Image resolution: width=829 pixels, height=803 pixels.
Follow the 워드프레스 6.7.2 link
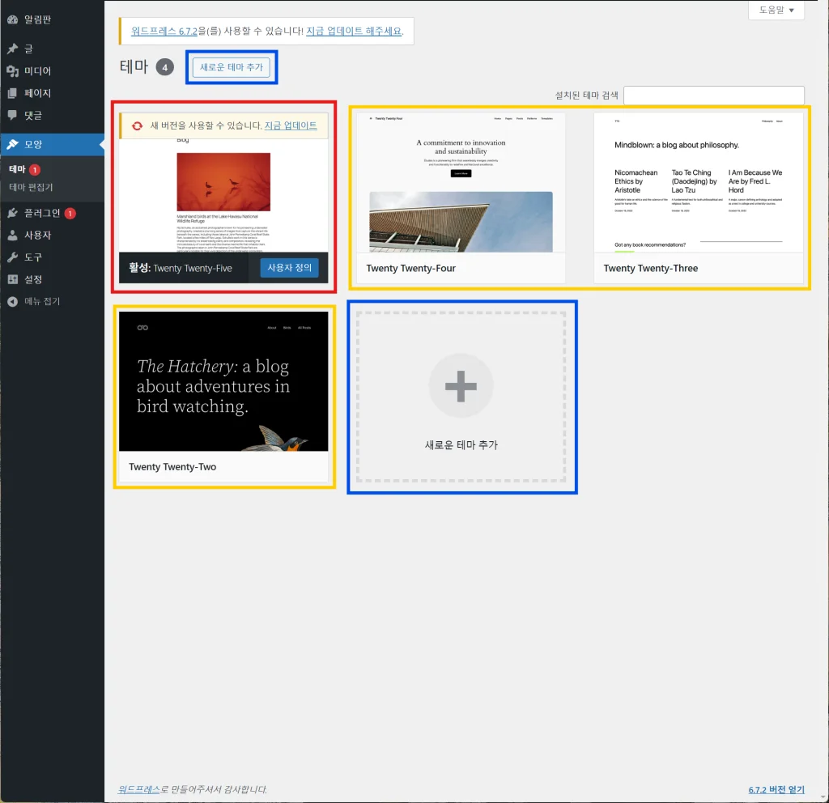tap(164, 32)
